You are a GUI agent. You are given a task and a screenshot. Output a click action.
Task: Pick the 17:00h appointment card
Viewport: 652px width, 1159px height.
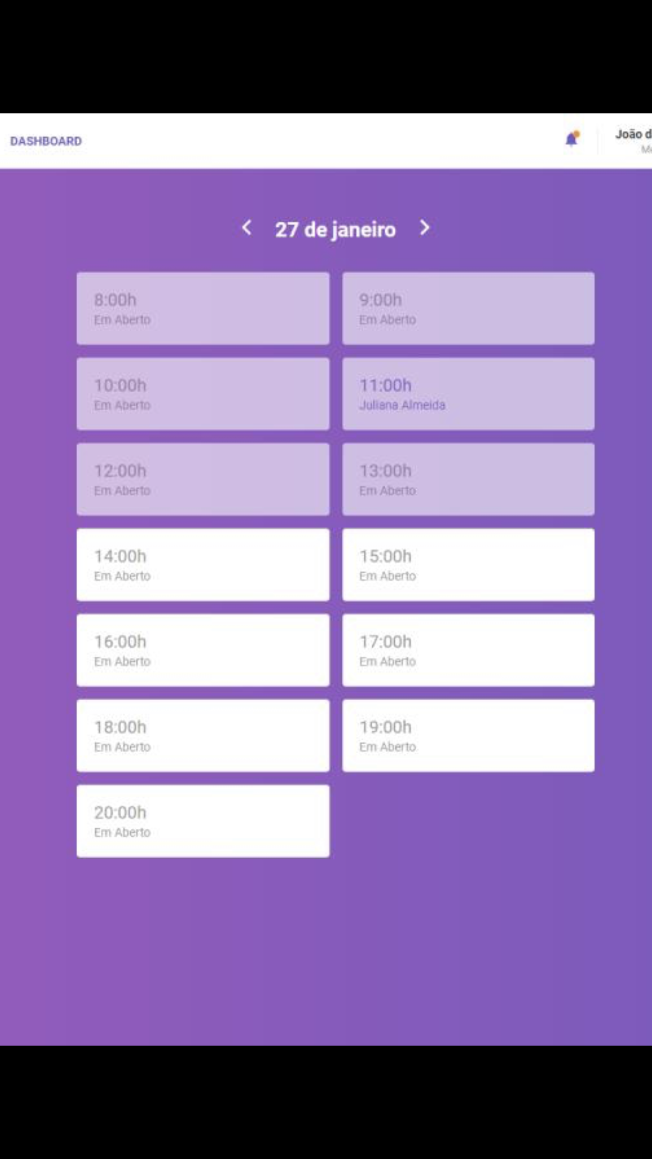(468, 650)
